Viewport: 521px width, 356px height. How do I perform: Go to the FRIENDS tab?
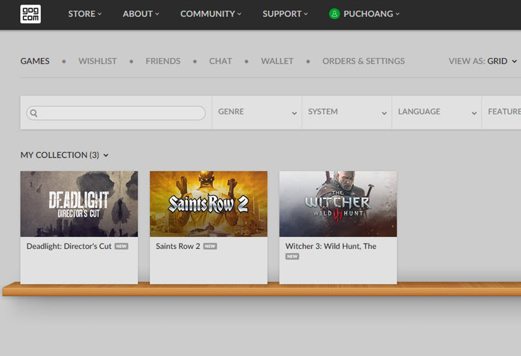(x=163, y=61)
